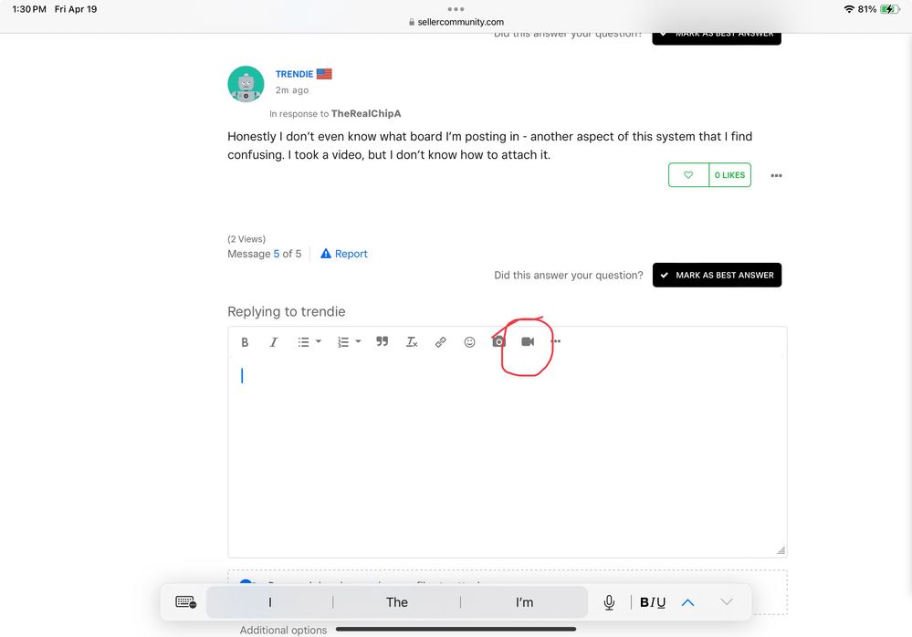Open the numbered list dropdown
The image size is (912, 637).
tap(349, 342)
